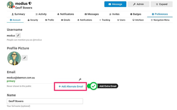Switch to the Summary tab

click(x=18, y=14)
